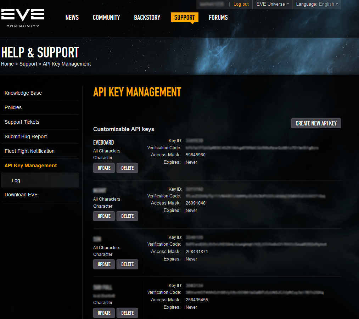Click Home in the breadcrumb

(7, 64)
